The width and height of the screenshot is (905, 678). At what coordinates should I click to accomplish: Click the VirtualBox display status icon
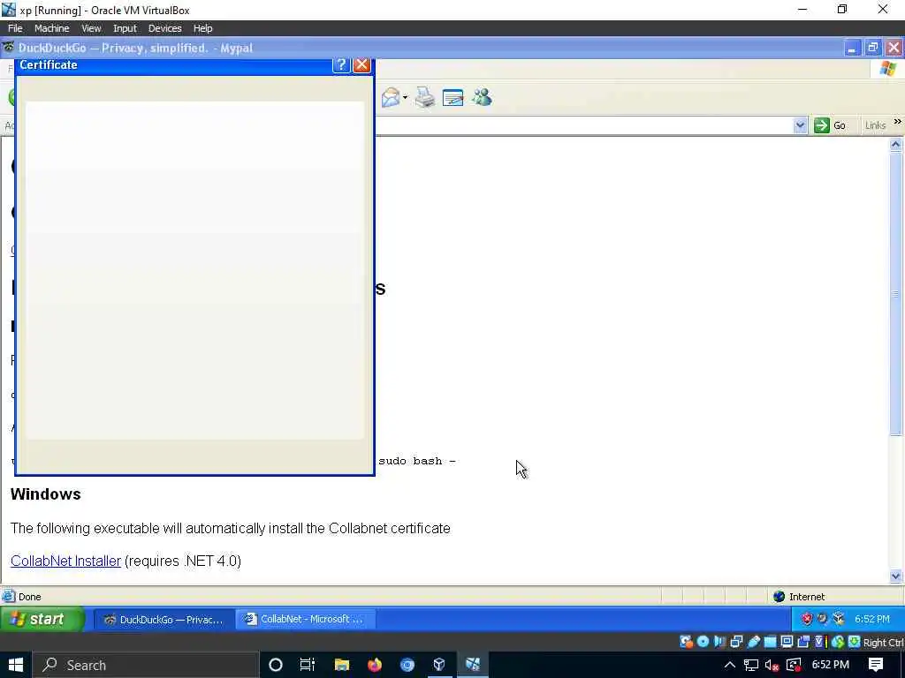787,642
